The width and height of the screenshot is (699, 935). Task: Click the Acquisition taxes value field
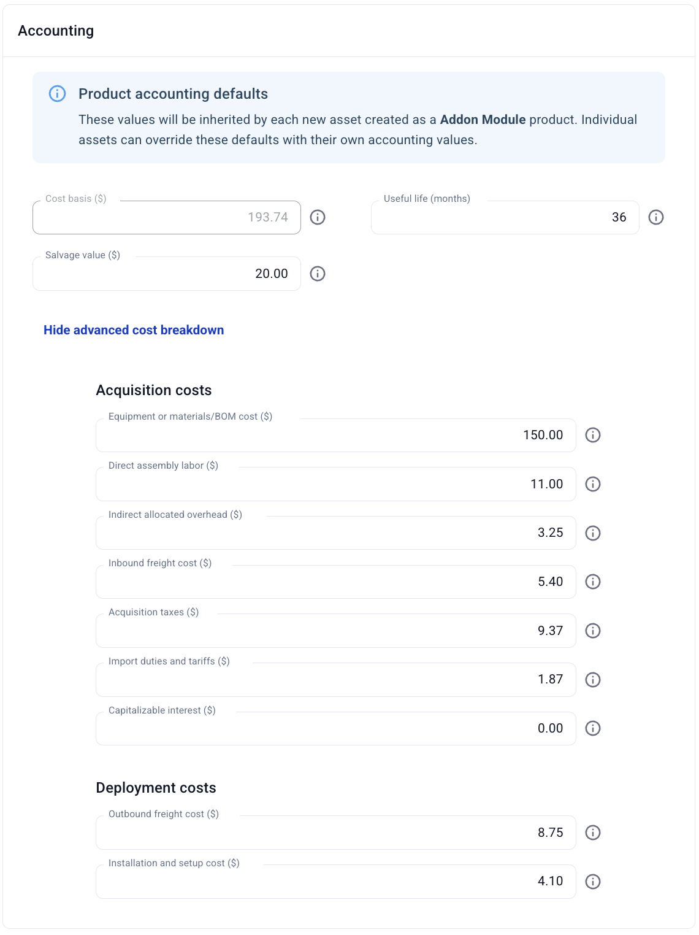(x=335, y=631)
